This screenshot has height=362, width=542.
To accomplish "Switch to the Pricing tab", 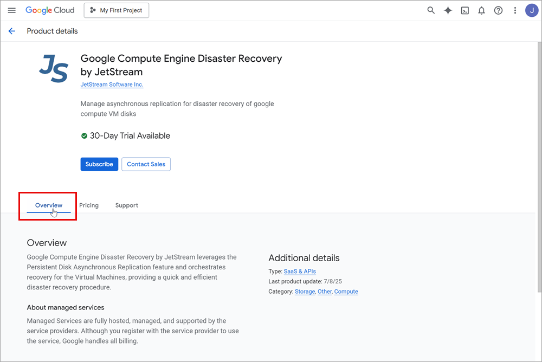I will (89, 205).
